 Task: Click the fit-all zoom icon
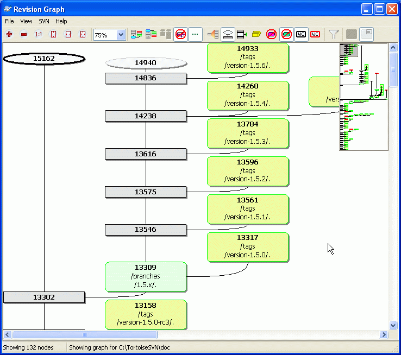coord(83,34)
